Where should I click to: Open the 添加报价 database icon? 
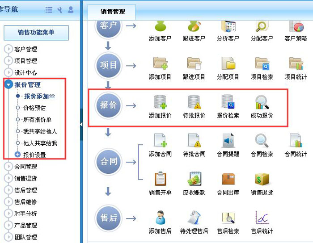point(160,102)
